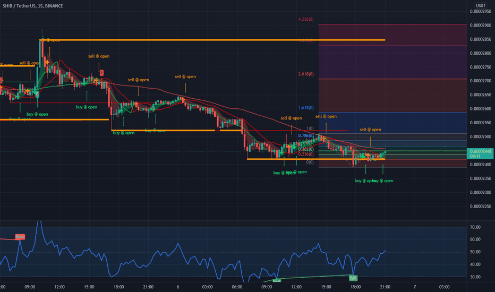The image size is (495, 292).
Task: Click the 0.00002650 price axis label
Action: pyautogui.click(x=481, y=95)
